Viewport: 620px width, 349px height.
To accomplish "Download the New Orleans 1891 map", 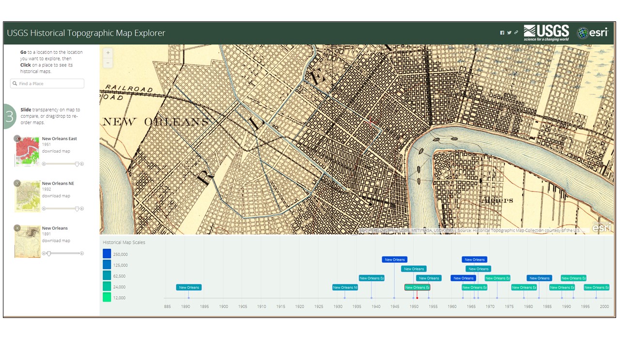I will point(56,240).
